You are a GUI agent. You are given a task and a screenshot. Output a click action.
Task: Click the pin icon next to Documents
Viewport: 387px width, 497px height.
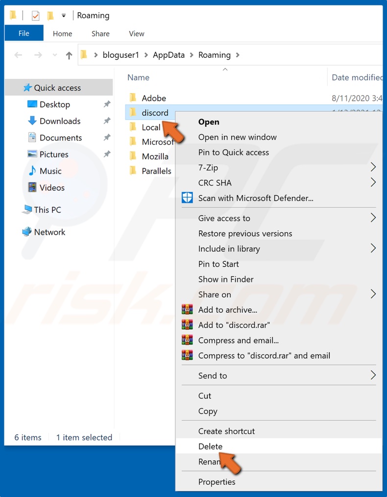pyautogui.click(x=107, y=137)
